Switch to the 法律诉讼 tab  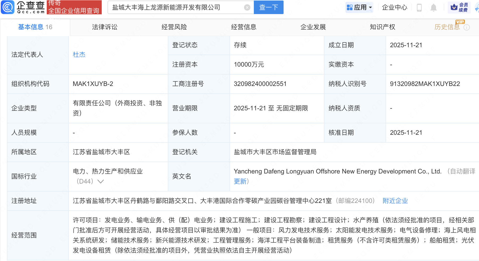105,27
